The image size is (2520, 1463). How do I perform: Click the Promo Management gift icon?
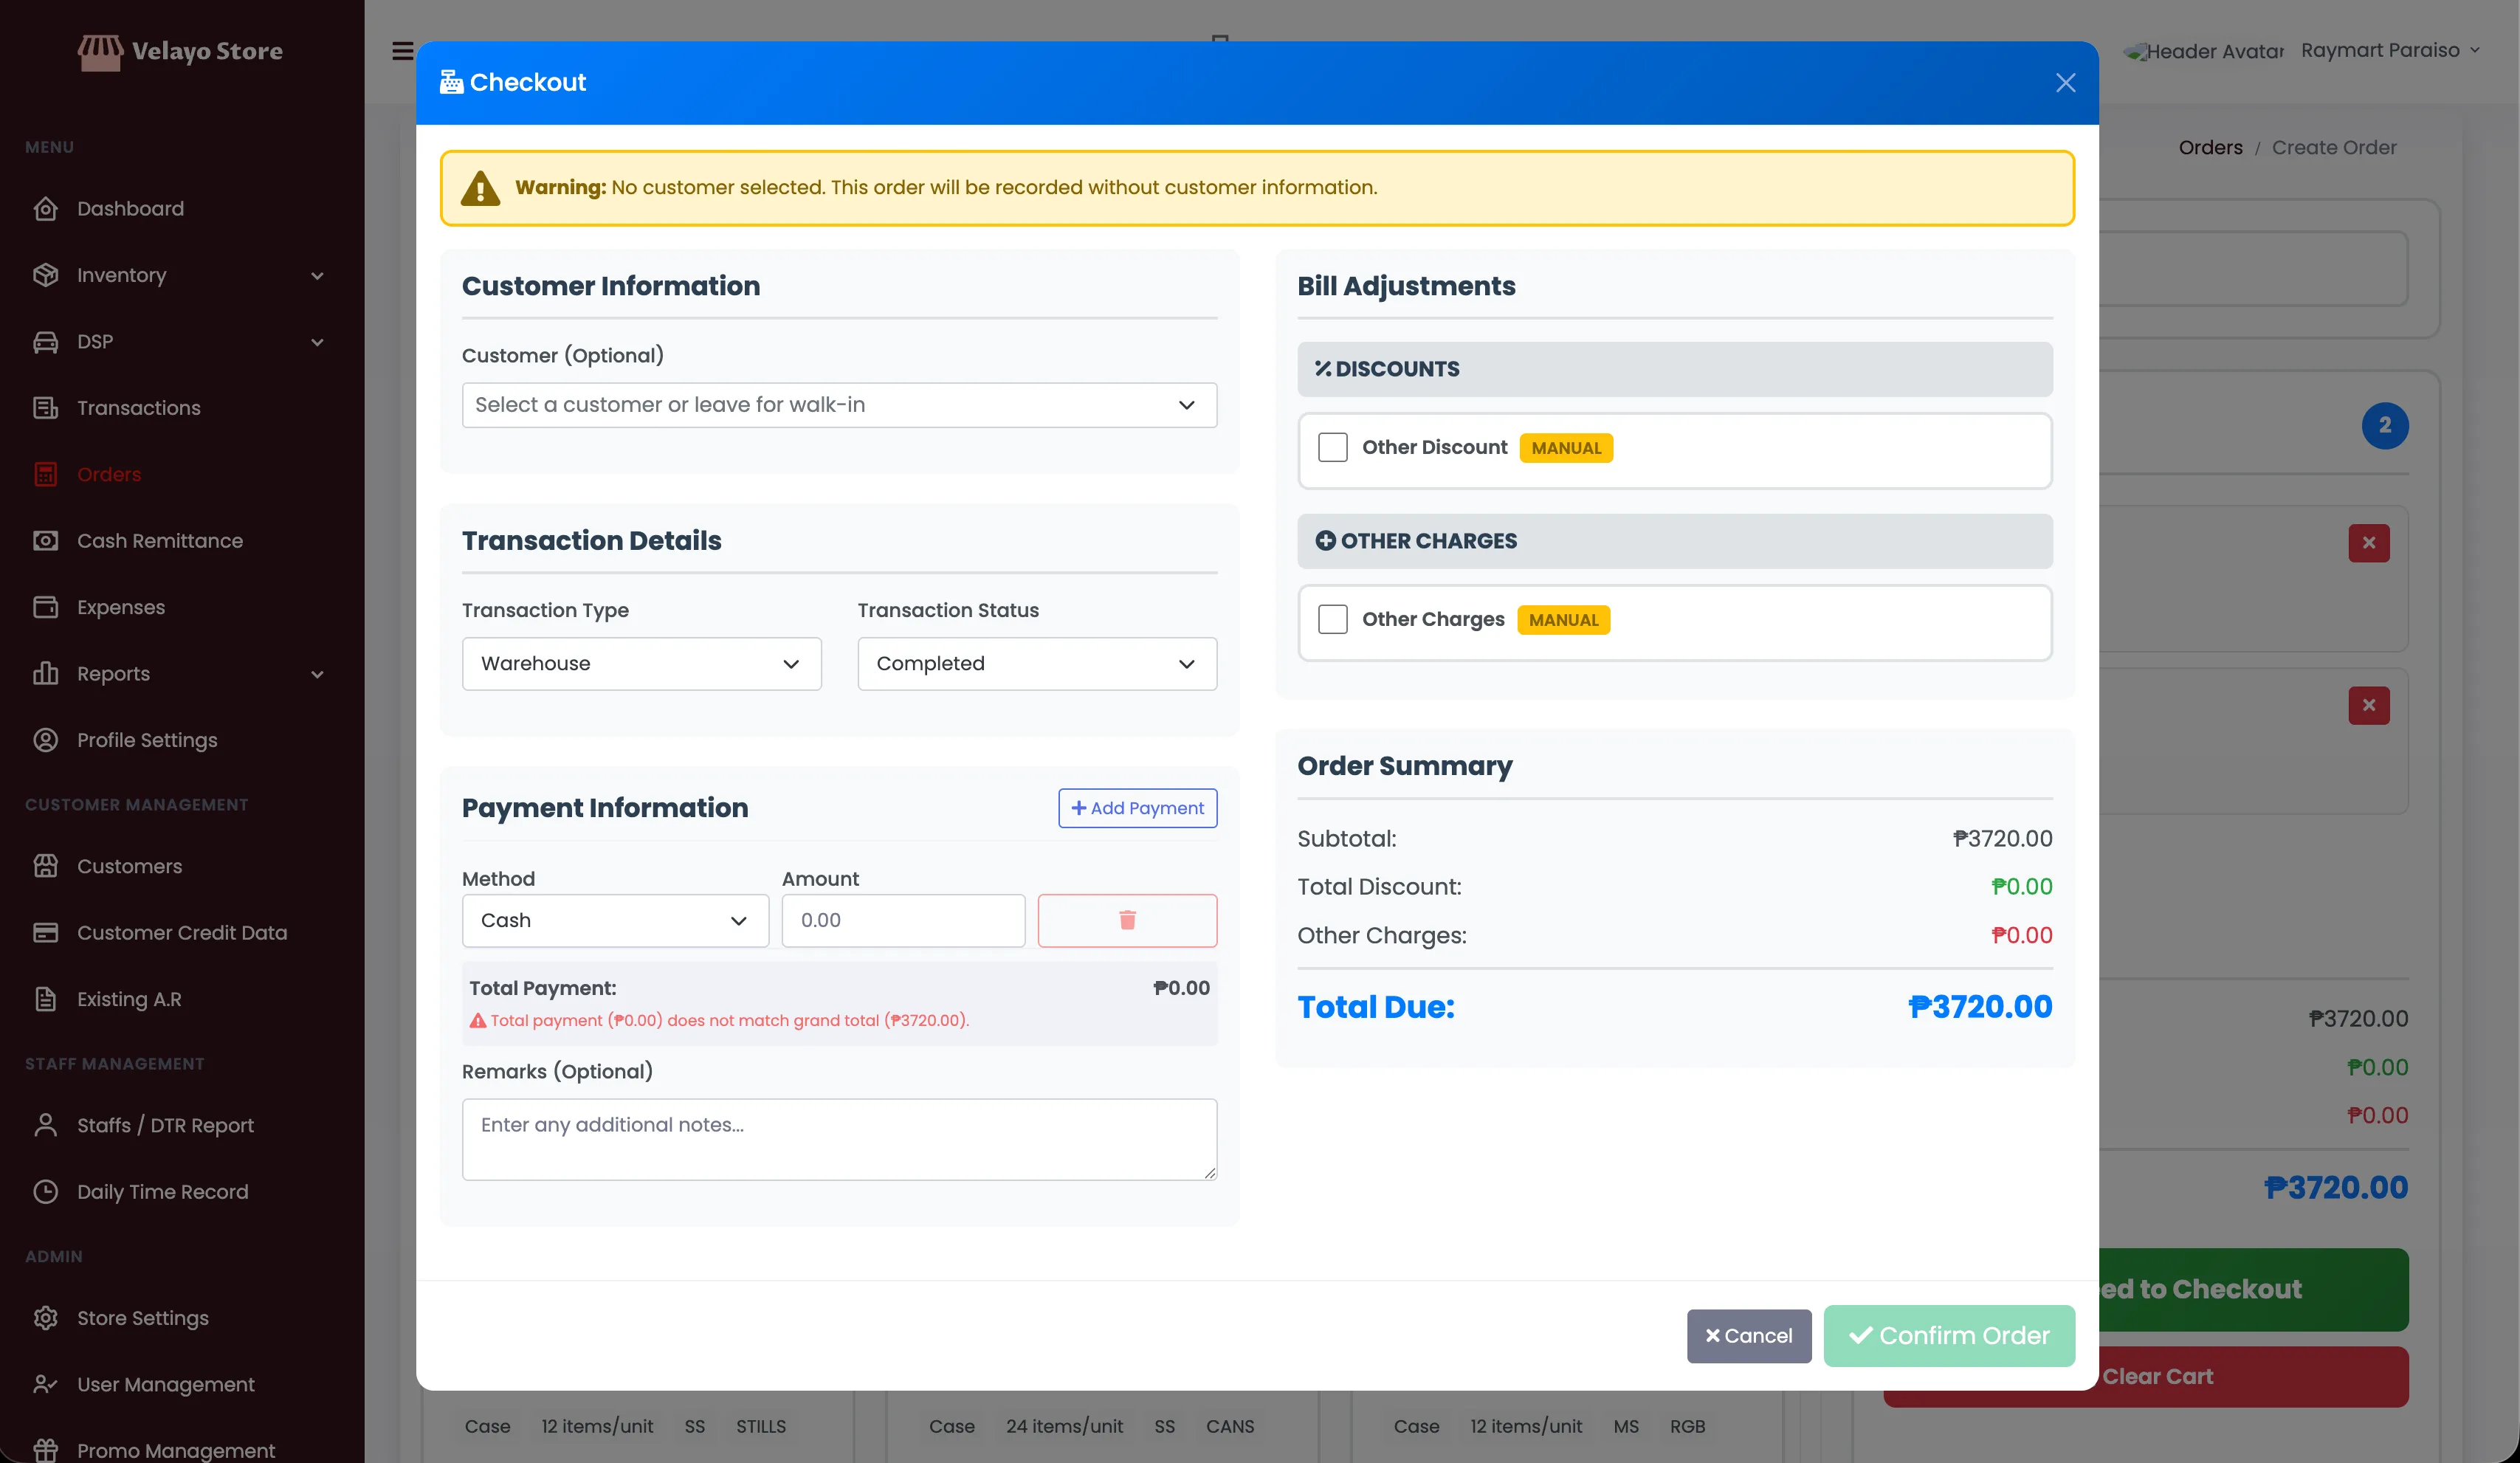(x=45, y=1450)
